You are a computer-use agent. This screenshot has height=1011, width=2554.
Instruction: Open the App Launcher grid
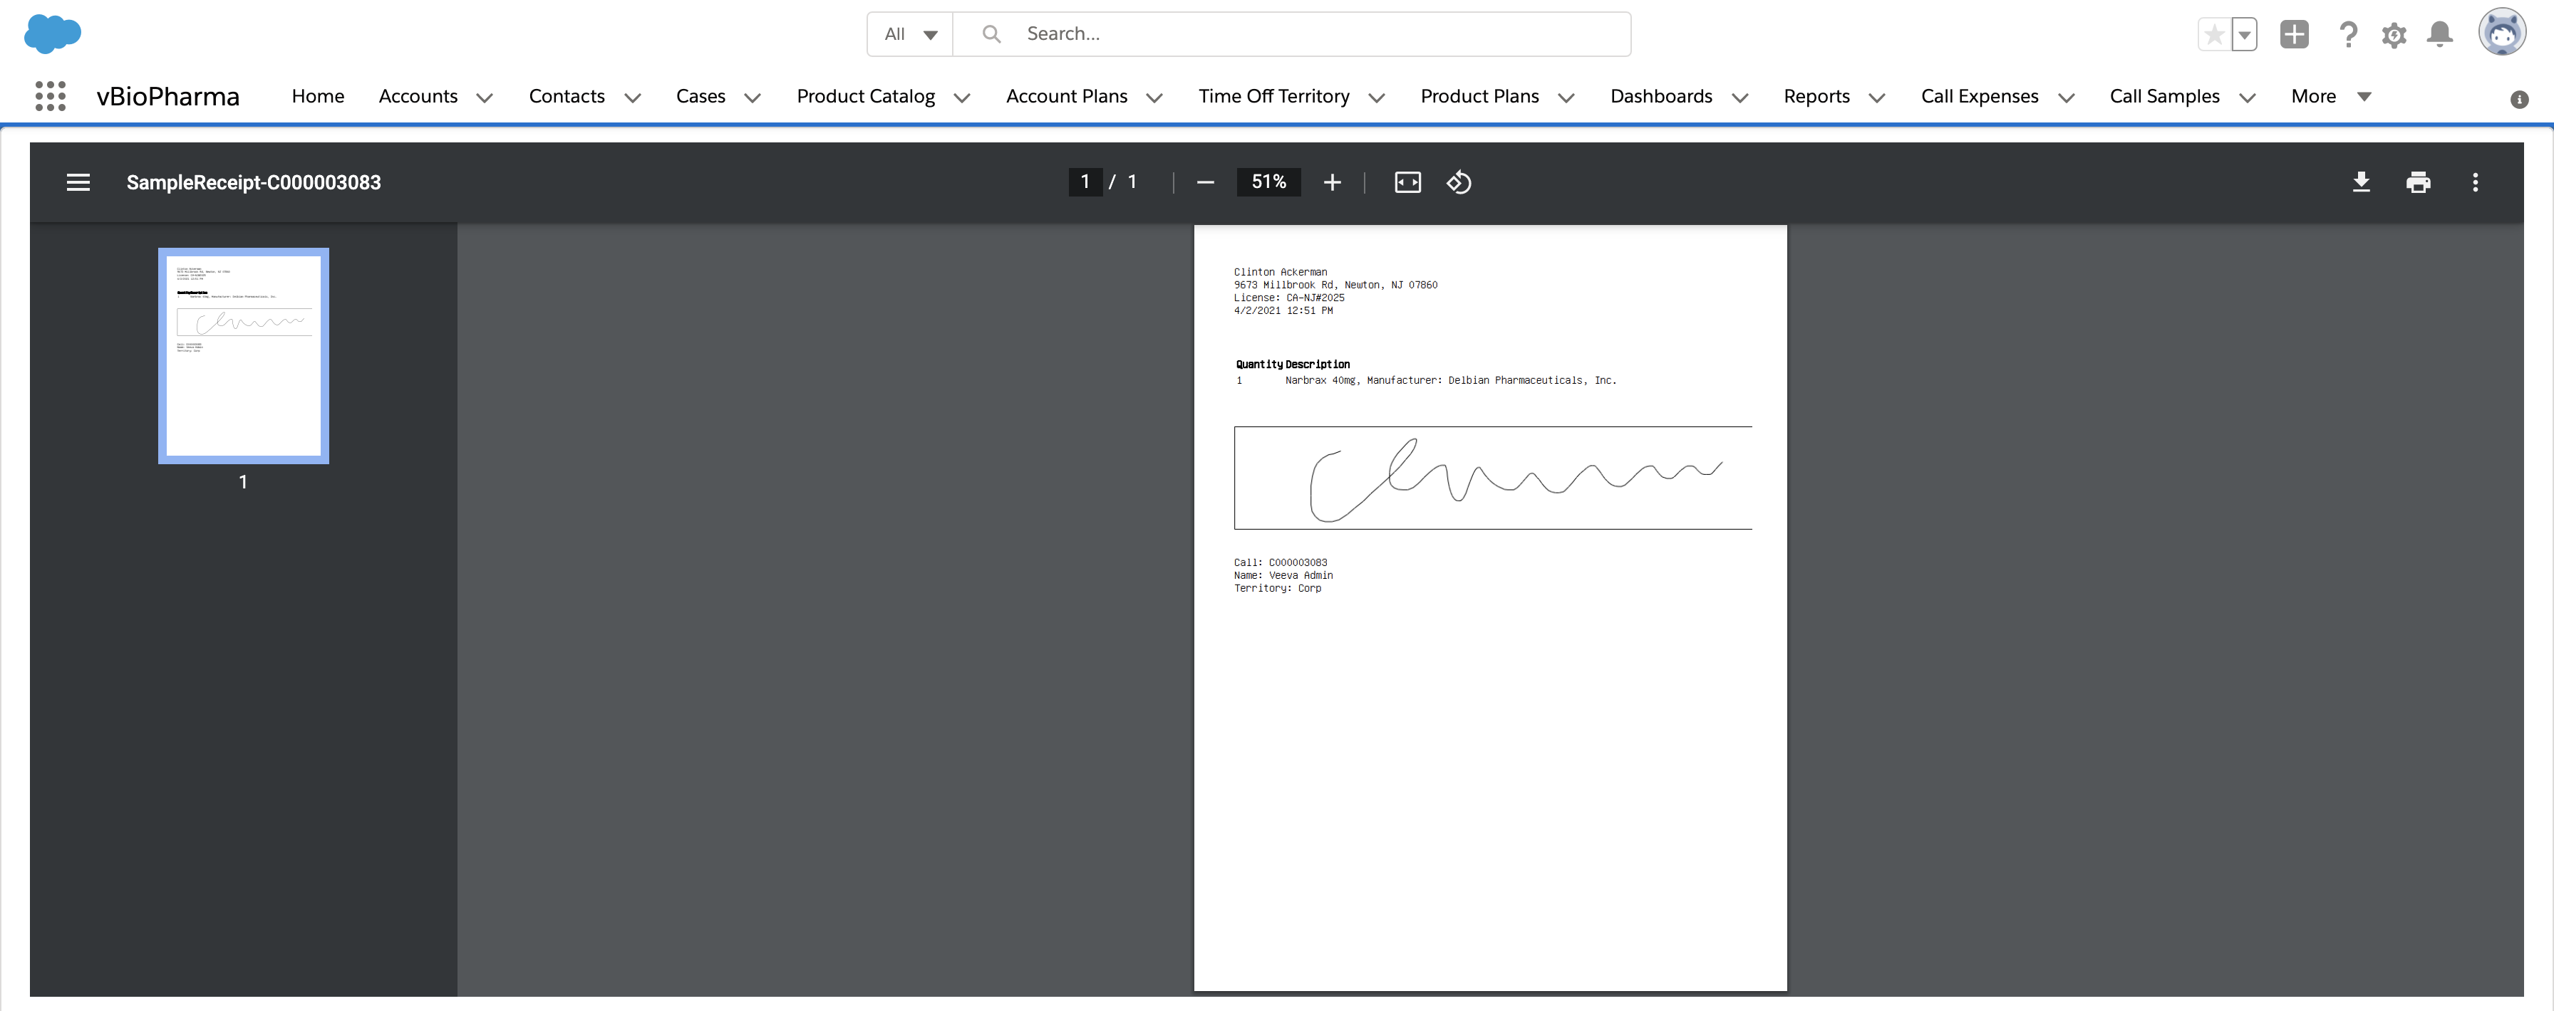pyautogui.click(x=51, y=96)
